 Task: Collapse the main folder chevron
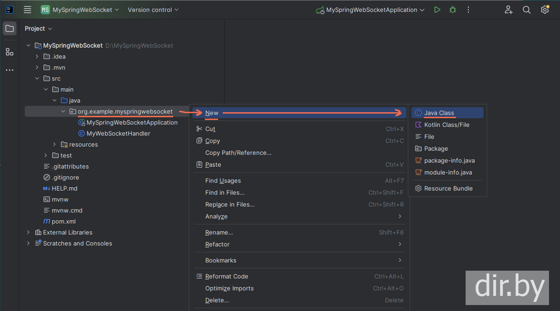46,89
